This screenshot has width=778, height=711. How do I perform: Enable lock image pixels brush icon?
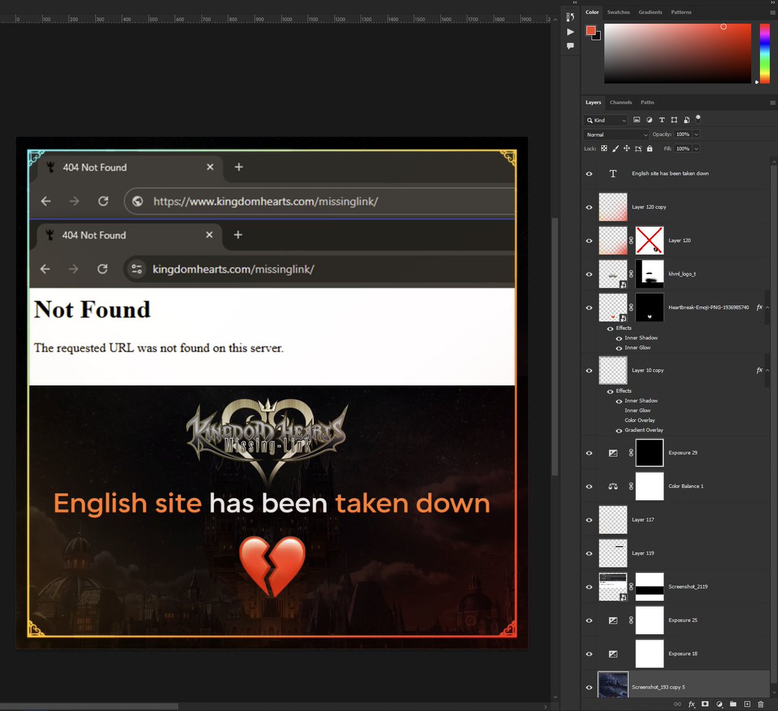(615, 148)
